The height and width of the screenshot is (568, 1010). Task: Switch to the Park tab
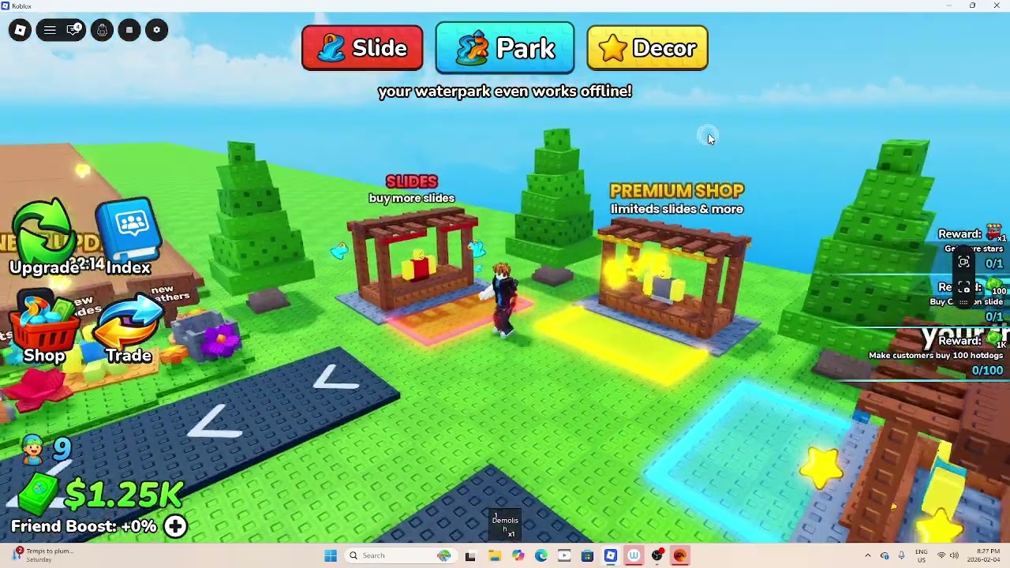point(505,48)
